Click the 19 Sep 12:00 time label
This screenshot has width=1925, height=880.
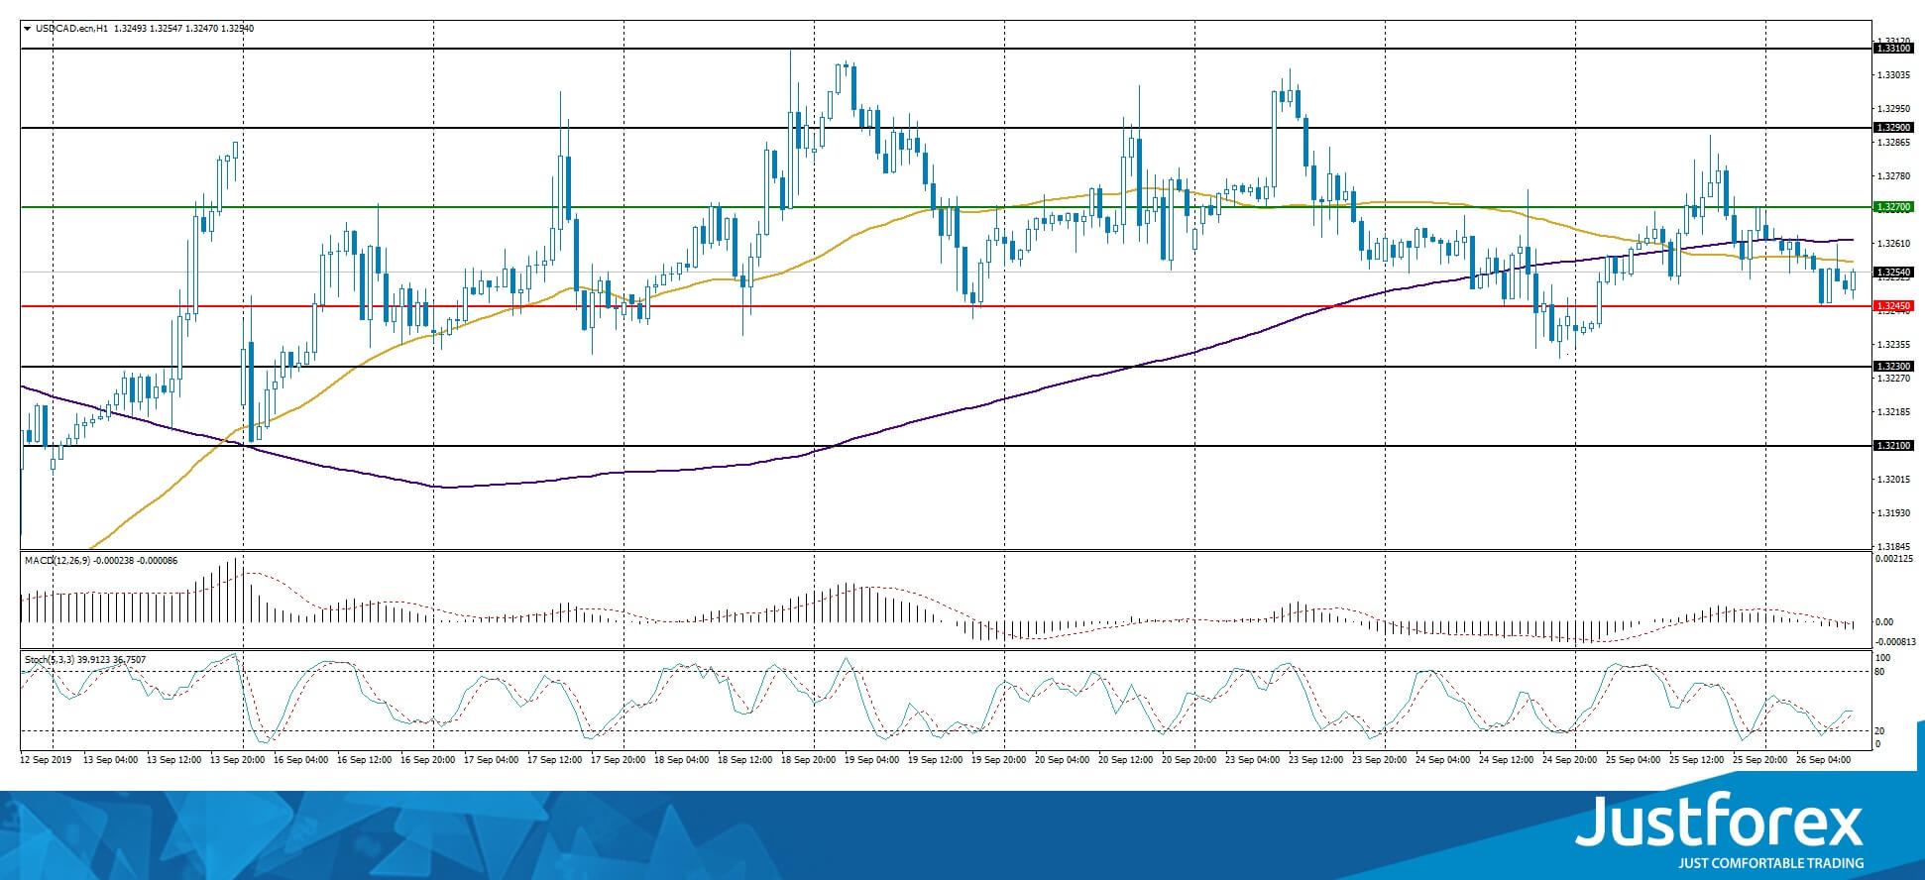coord(936,760)
